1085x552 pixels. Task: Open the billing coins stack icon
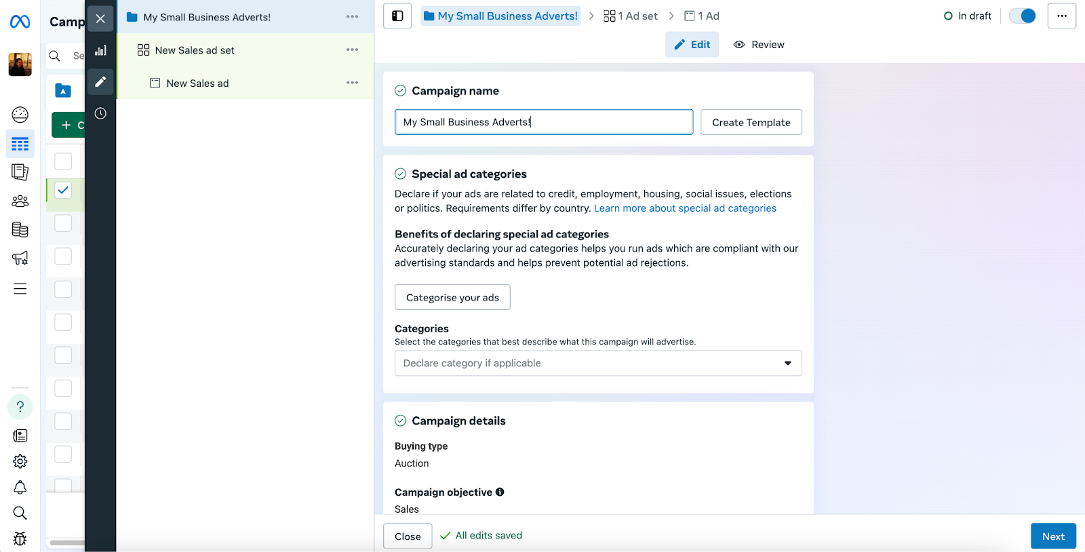pos(20,230)
